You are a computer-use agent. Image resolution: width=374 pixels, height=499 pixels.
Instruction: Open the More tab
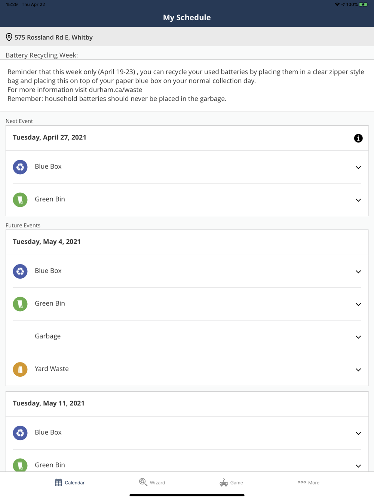tap(309, 483)
